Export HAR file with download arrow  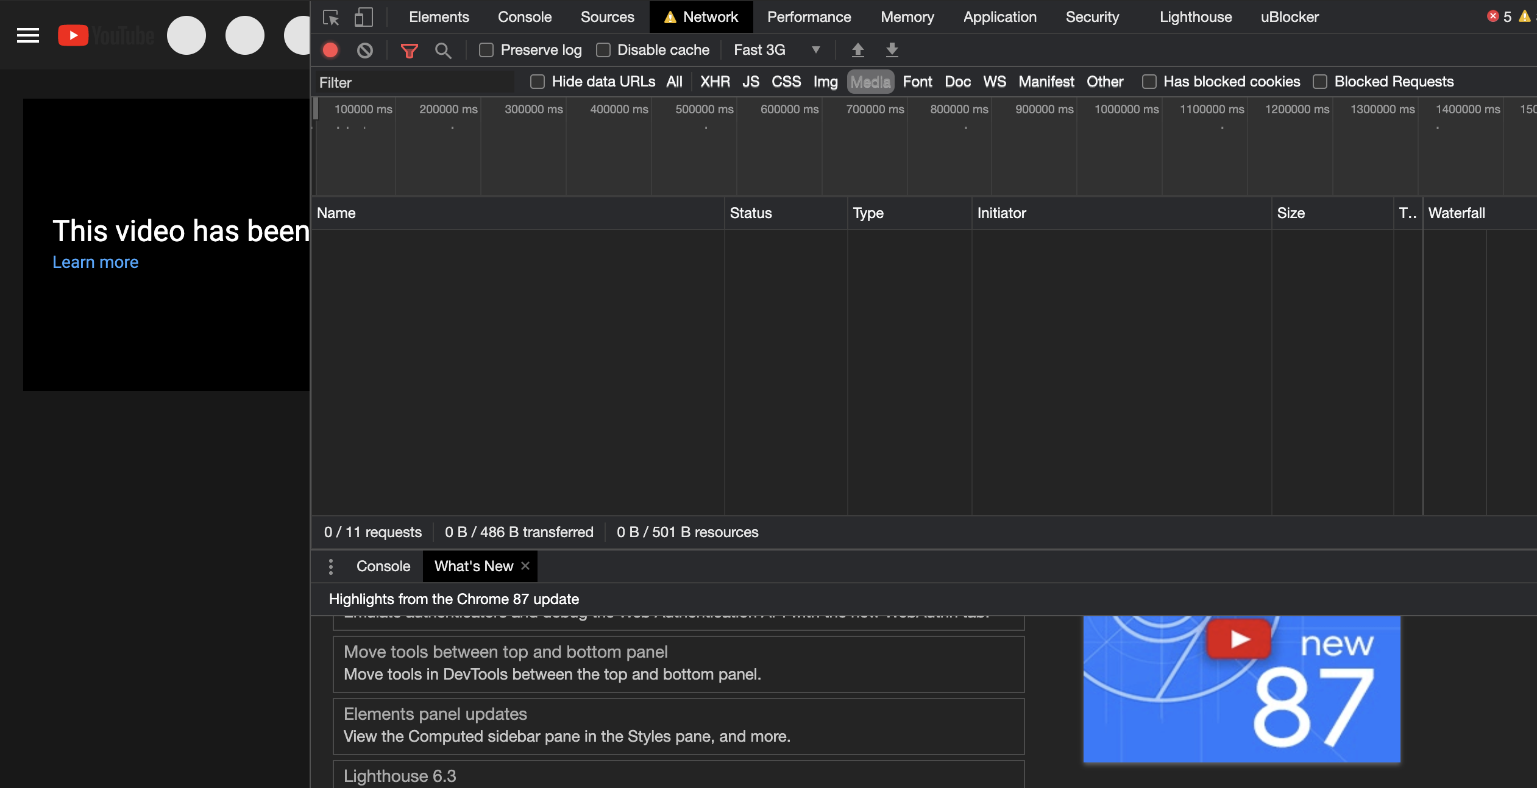(892, 50)
